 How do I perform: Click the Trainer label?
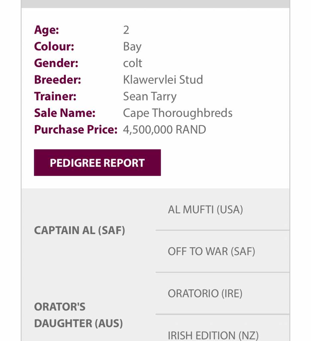pos(55,96)
